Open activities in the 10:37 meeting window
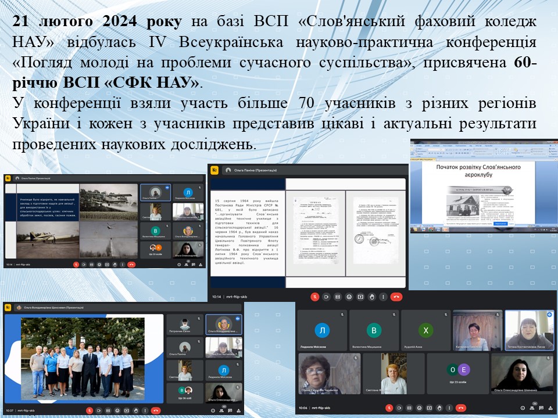558x418 pixels. point(238,410)
